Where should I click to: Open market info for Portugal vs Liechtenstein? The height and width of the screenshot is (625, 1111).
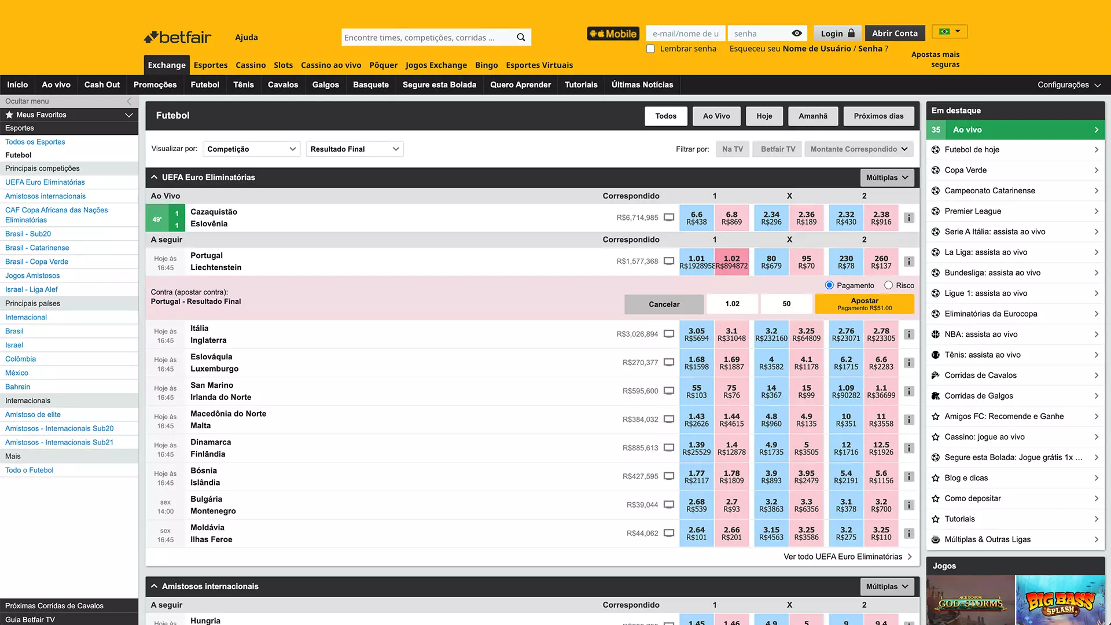[x=909, y=262]
